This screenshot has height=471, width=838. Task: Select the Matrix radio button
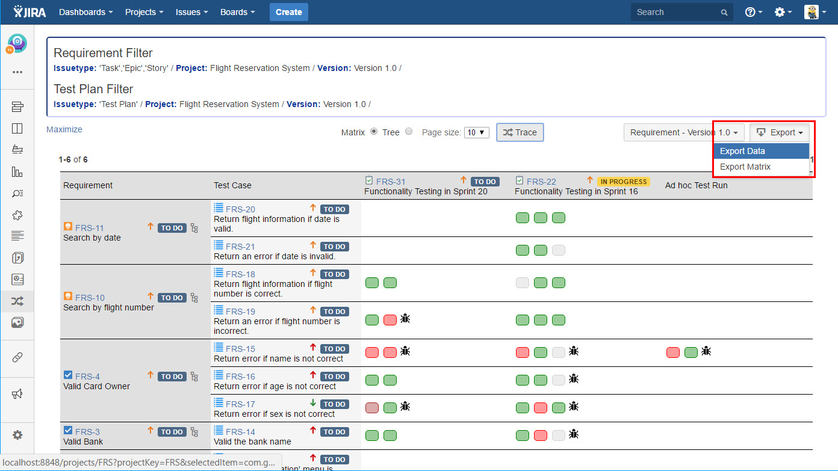coord(374,132)
